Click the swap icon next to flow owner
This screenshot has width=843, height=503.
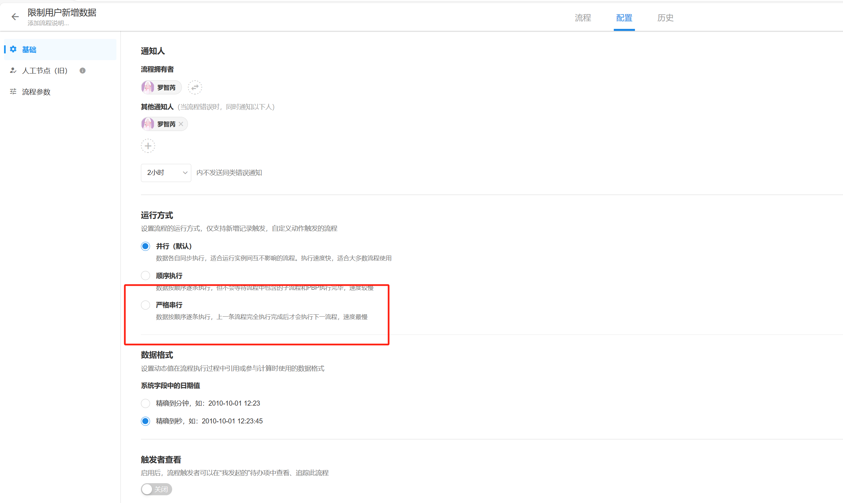click(195, 87)
